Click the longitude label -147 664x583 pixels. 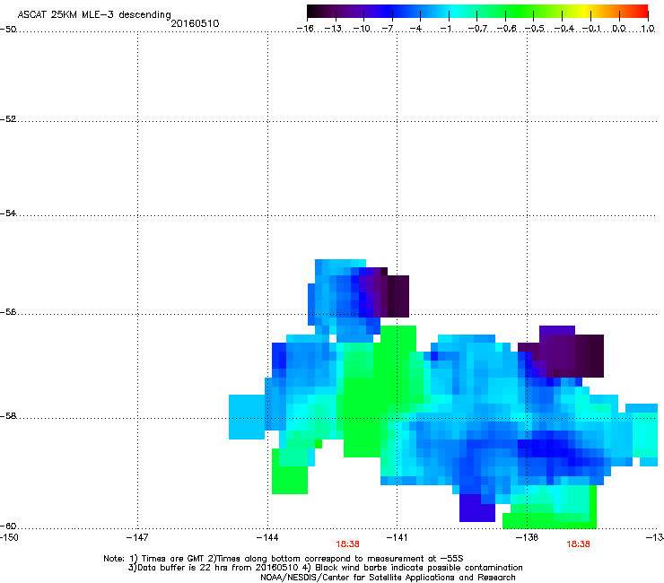pos(137,537)
